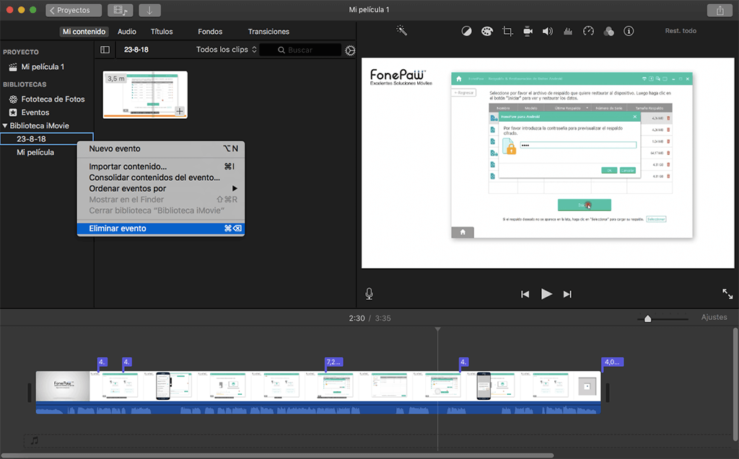
Task: Open the stabilization camera tool
Action: click(x=528, y=31)
